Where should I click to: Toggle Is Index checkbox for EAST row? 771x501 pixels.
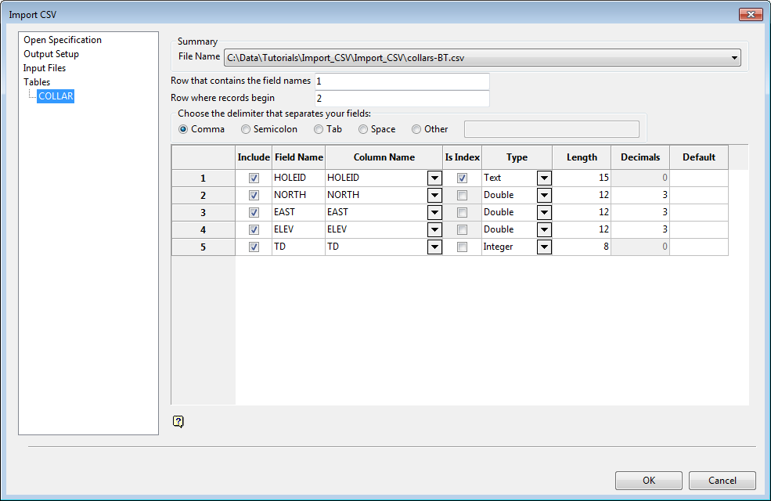point(462,212)
